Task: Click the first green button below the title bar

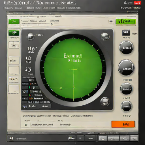Action: pyautogui.click(x=14, y=22)
